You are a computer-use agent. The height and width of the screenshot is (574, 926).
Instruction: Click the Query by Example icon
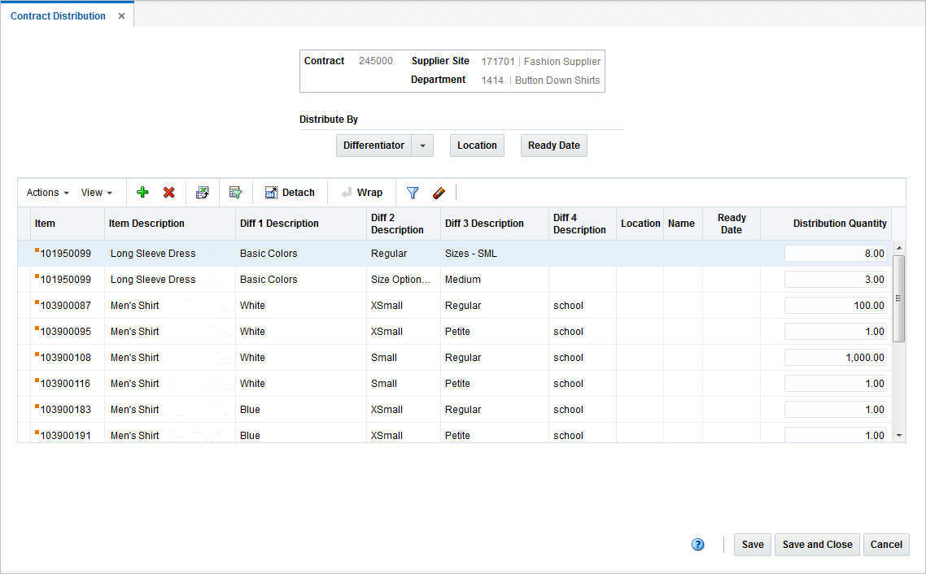tap(236, 192)
